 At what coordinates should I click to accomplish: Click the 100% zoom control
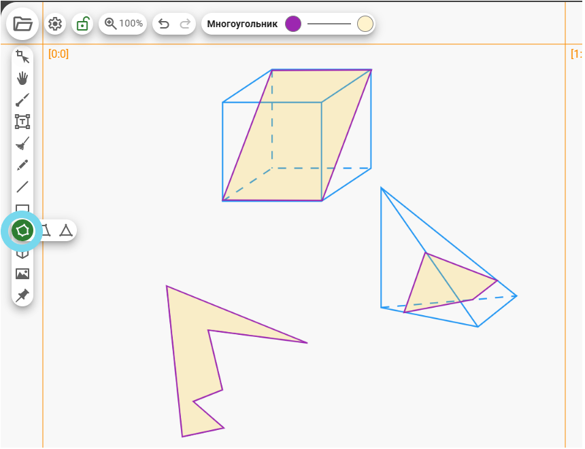pyautogui.click(x=123, y=24)
